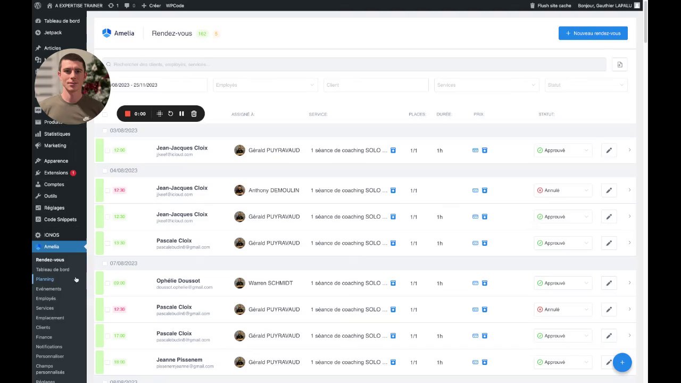681x383 pixels.
Task: Click Créer in the admin bar
Action: click(x=151, y=5)
